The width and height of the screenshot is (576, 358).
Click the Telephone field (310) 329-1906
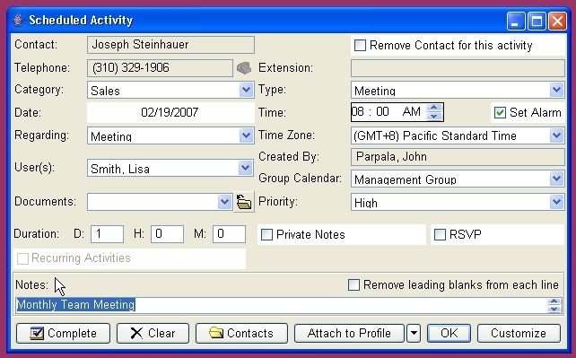click(160, 68)
